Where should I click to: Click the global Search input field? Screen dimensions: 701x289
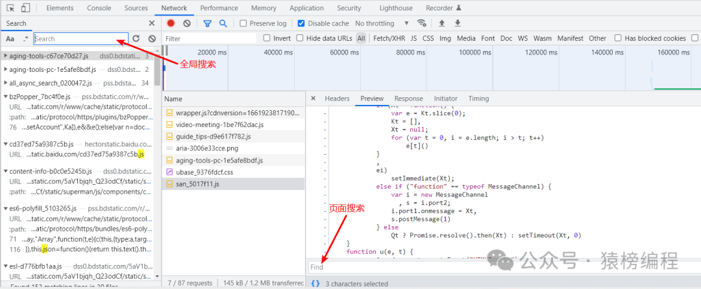tap(81, 39)
